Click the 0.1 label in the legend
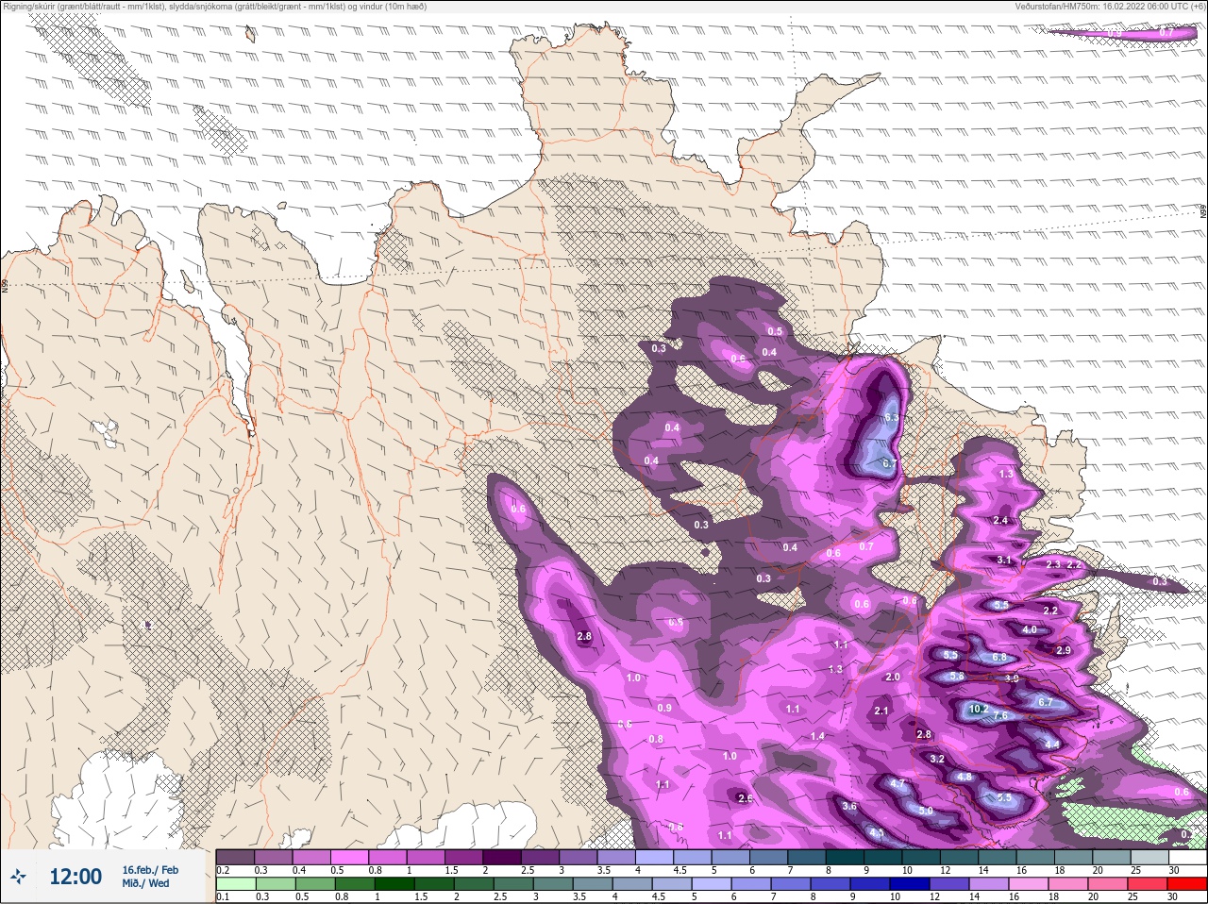This screenshot has height=904, width=1208. [x=222, y=896]
